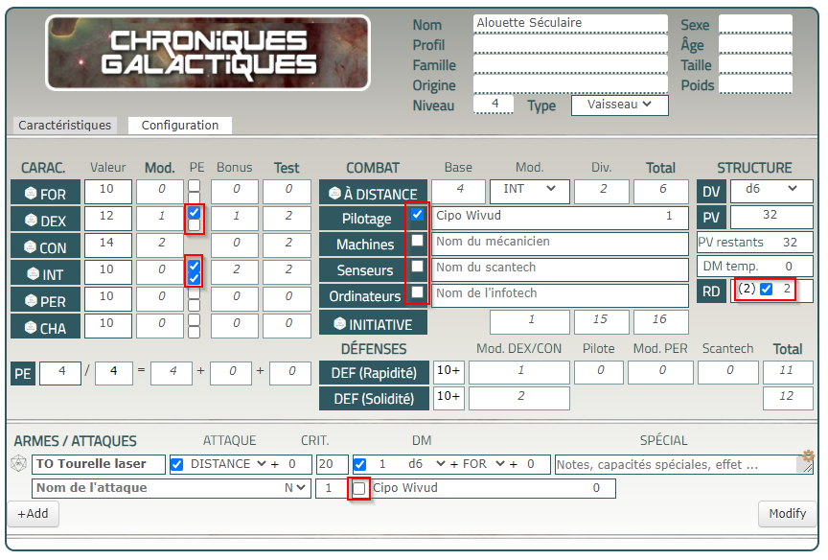Roll the FOR characteristic dice
The image size is (828, 560).
pos(44,194)
